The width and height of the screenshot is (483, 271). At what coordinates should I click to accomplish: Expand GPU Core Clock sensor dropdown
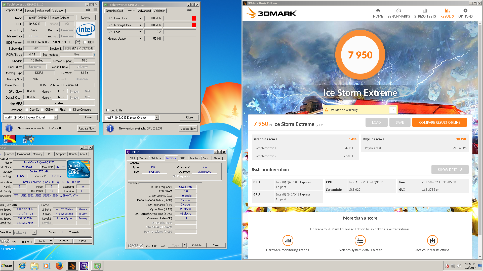140,18
